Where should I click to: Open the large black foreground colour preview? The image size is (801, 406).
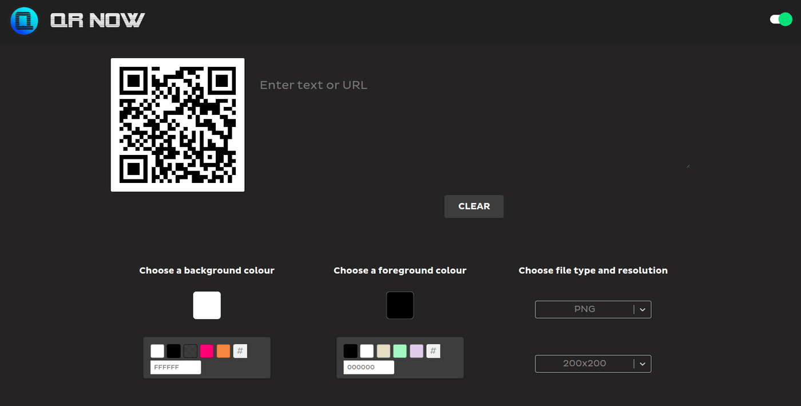[400, 305]
